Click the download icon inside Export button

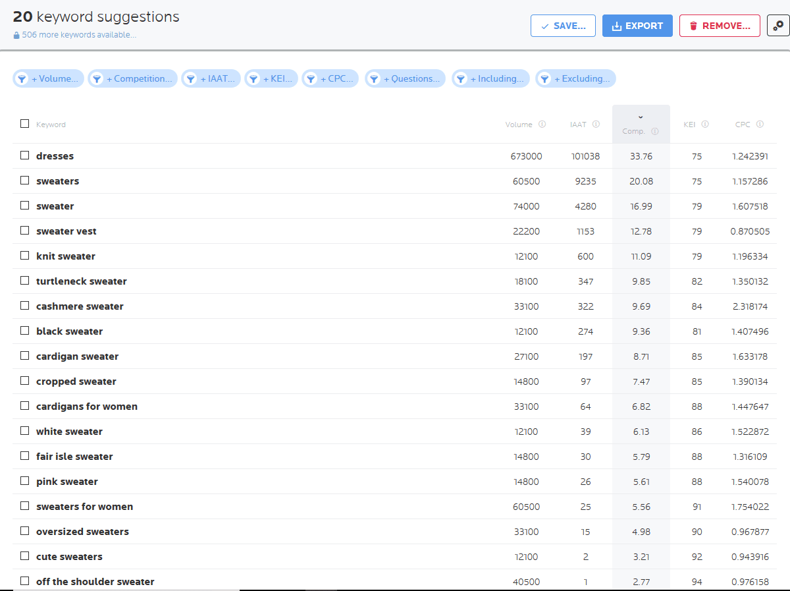pos(618,25)
